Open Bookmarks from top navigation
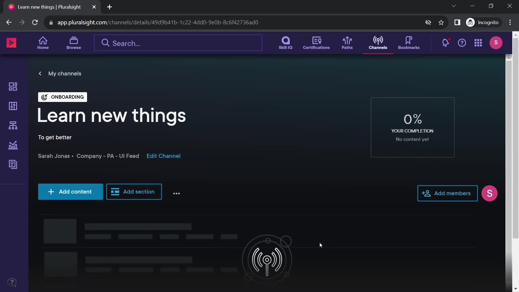The width and height of the screenshot is (519, 292). (x=409, y=42)
